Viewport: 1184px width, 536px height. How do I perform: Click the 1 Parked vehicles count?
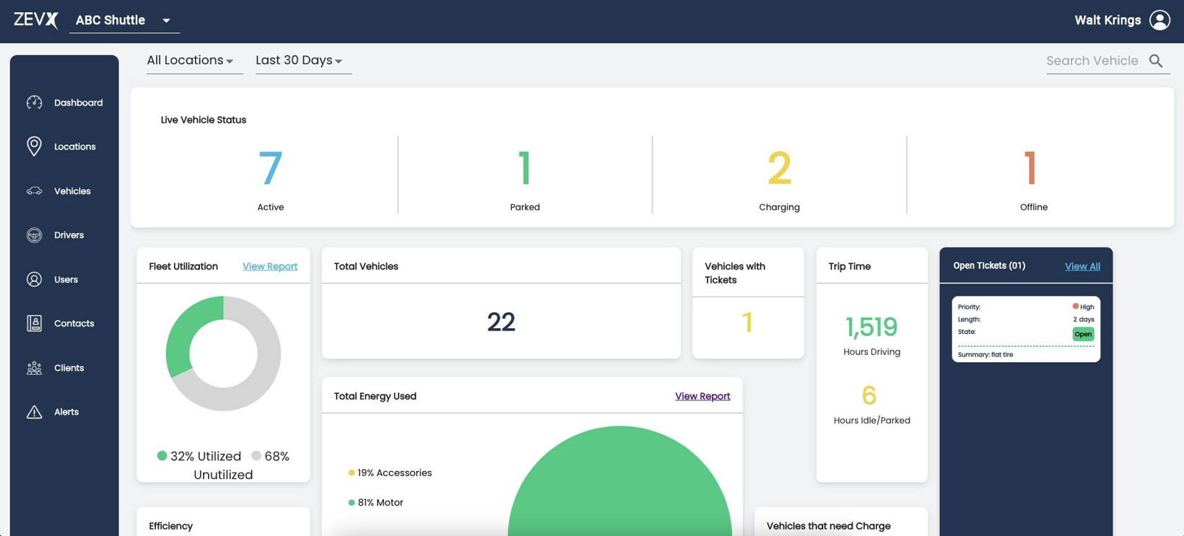coord(525,168)
